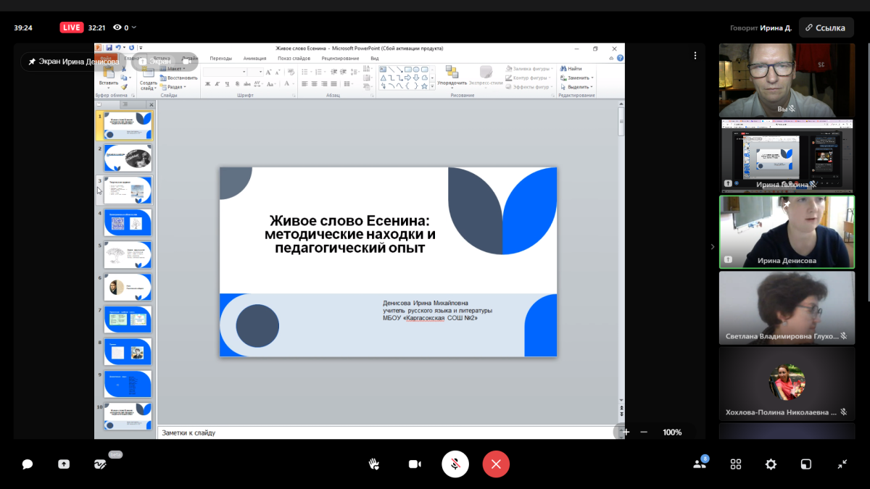Open the participants list
This screenshot has width=870, height=489.
click(x=700, y=464)
